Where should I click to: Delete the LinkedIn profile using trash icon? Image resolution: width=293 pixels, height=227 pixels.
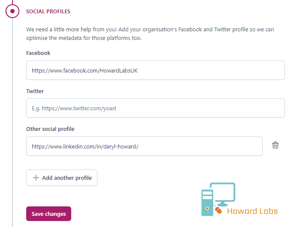(275, 145)
